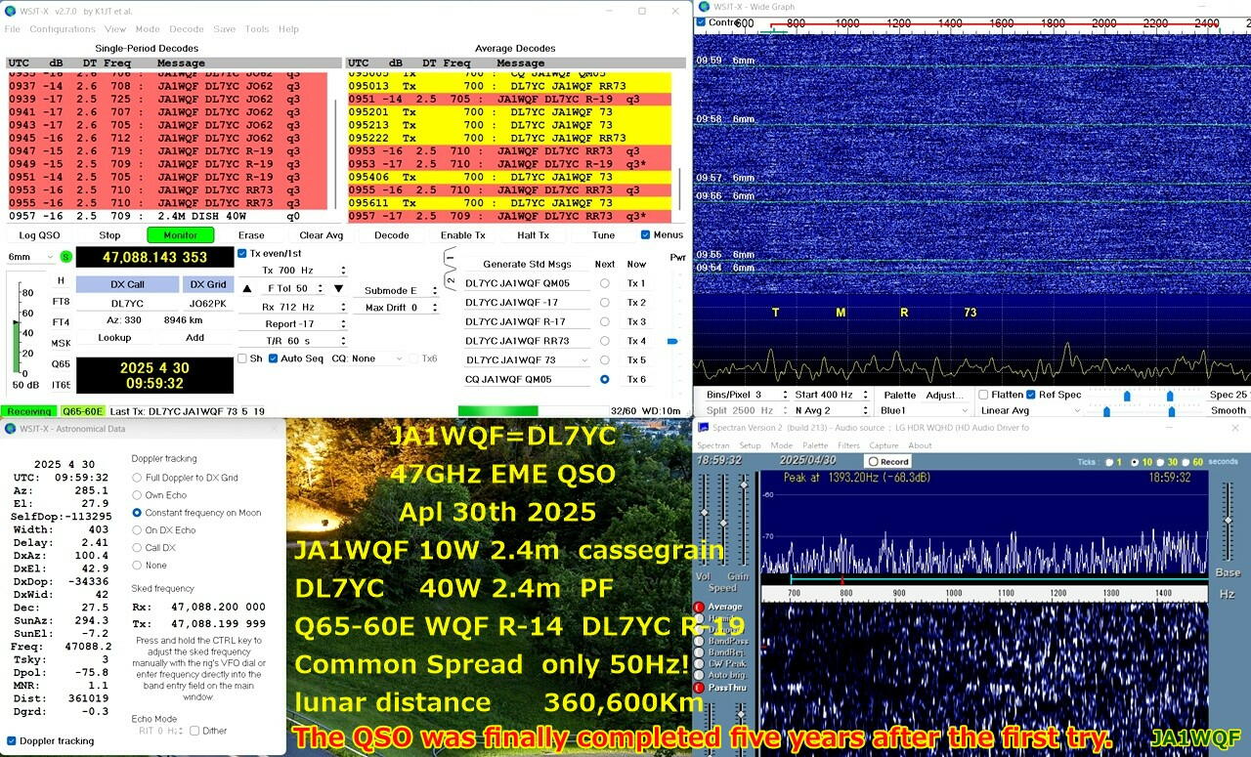Click the F Tol down triangle arrow
Viewport: 1251px width, 757px height.
pyautogui.click(x=338, y=288)
